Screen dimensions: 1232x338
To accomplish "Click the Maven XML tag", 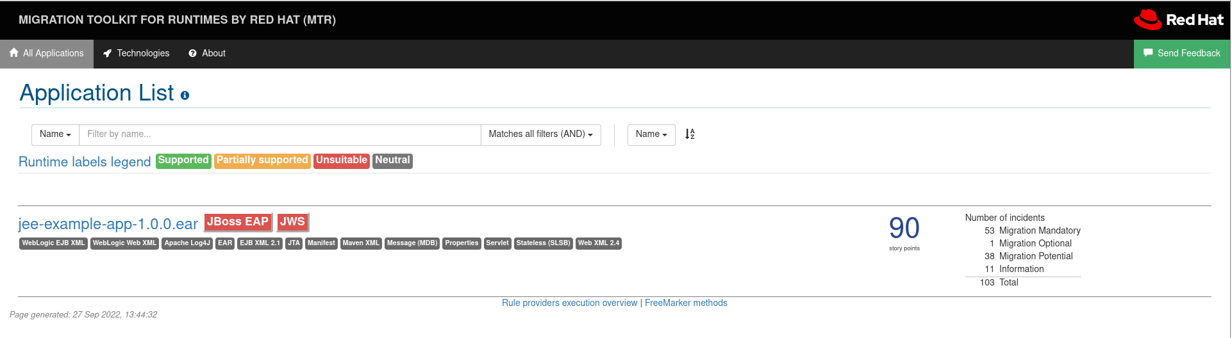I will [361, 243].
